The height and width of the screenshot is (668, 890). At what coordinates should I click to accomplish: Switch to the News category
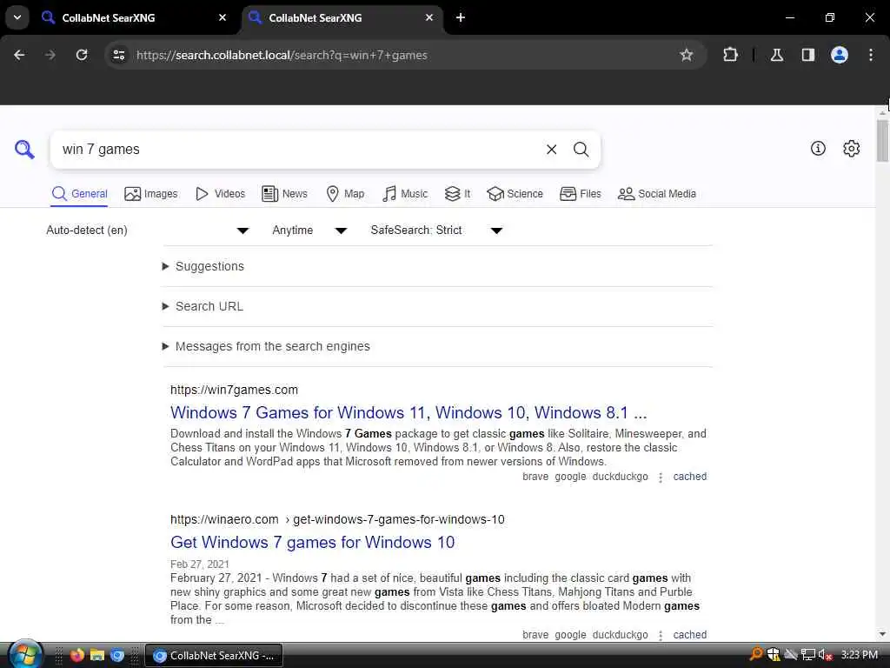[284, 194]
